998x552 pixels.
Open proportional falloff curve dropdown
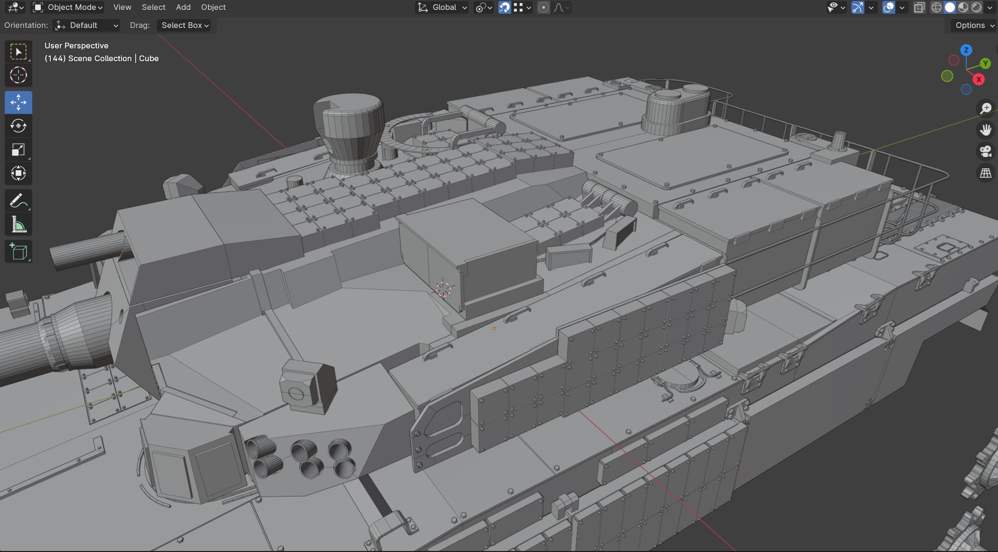coord(562,7)
